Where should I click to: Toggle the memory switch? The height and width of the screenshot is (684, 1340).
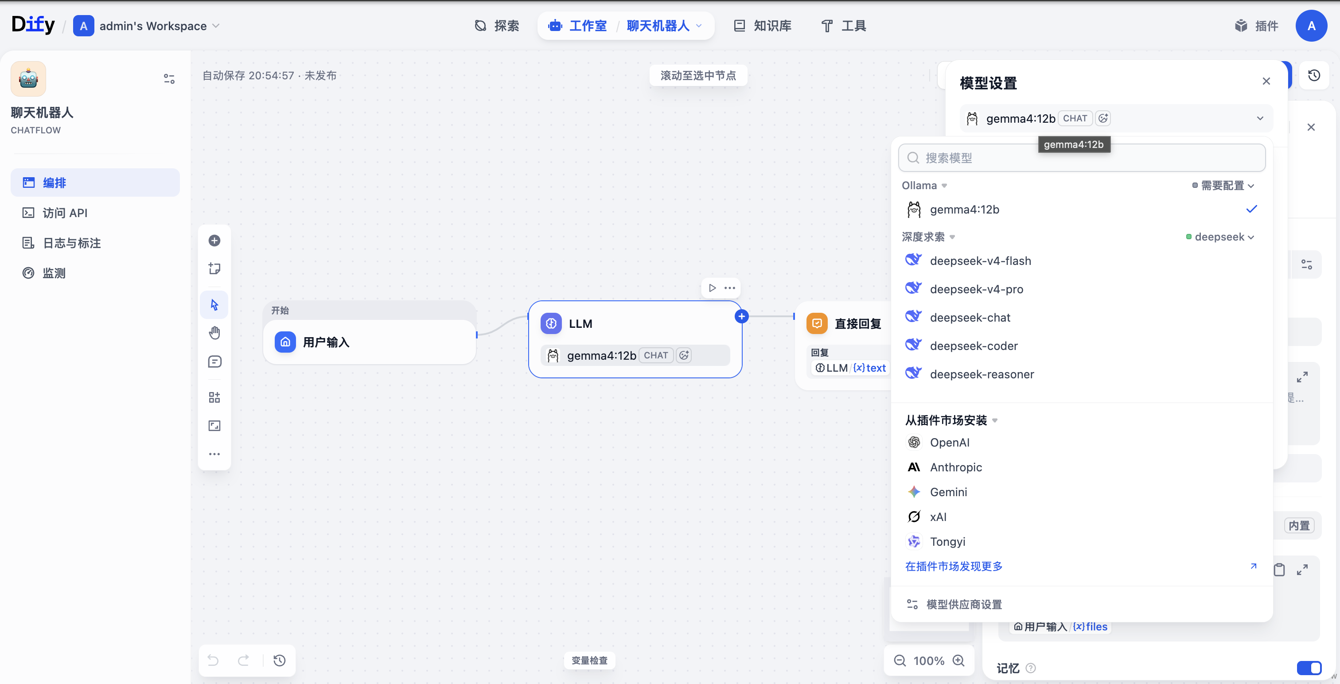[x=1309, y=668]
